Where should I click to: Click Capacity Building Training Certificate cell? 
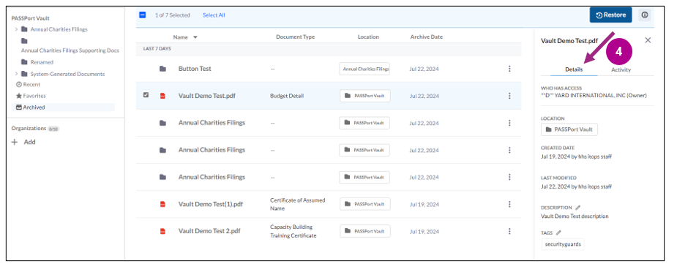(x=293, y=232)
